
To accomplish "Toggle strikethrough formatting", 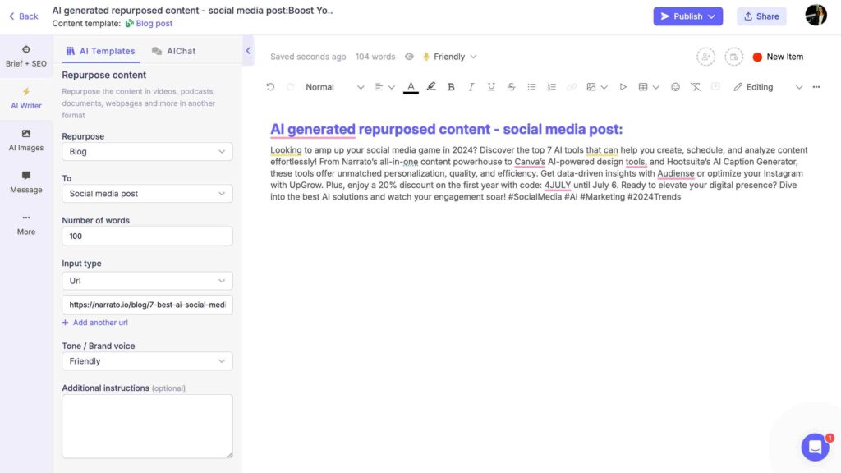I will 511,87.
